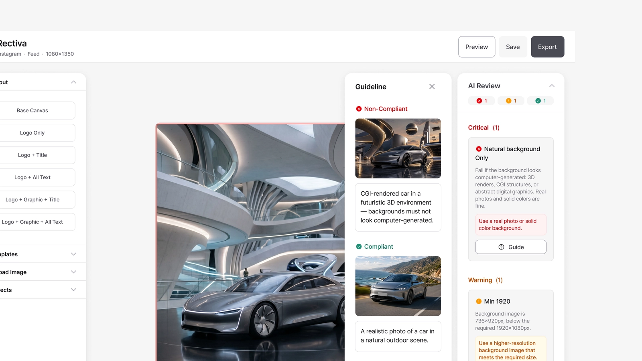This screenshot has height=361, width=642.
Task: Open the Guide for Natural background rule
Action: pos(511,247)
